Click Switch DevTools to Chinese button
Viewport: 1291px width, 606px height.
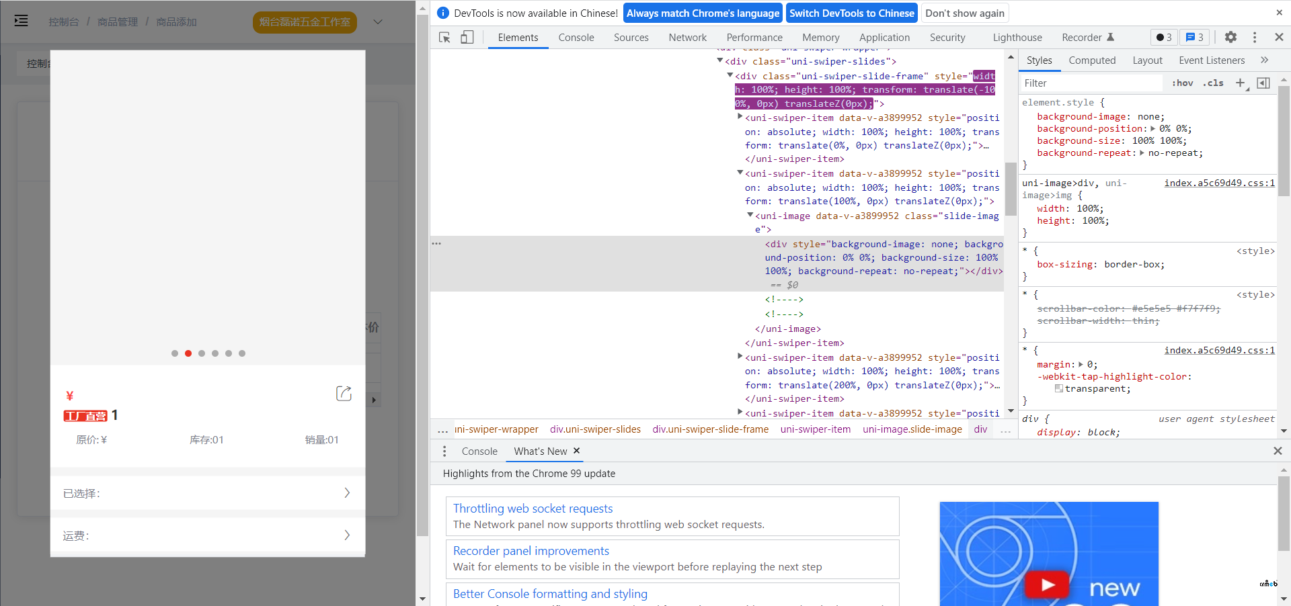coord(852,13)
